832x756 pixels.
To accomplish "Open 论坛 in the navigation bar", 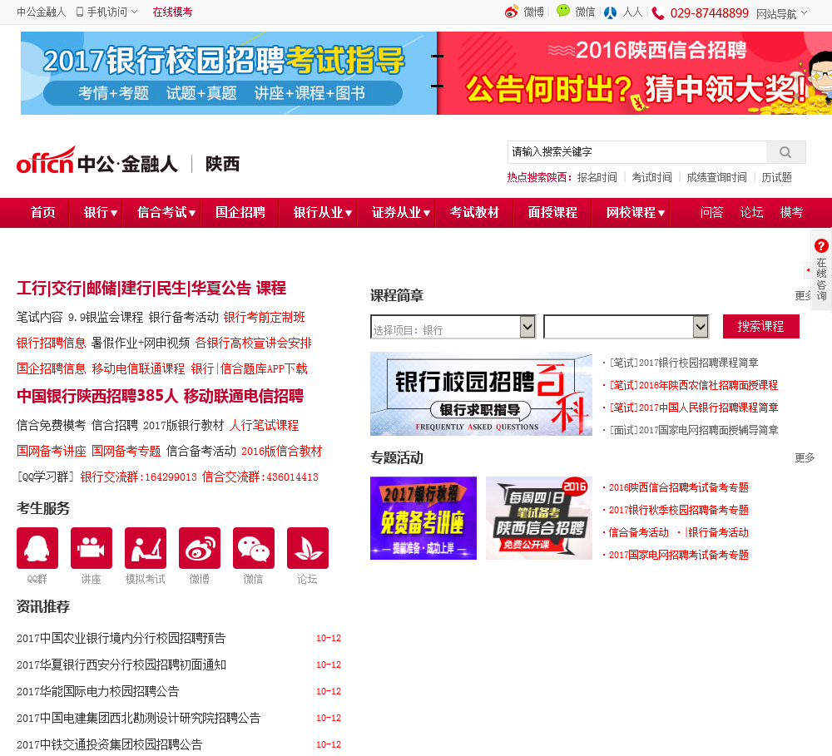I will coord(752,213).
